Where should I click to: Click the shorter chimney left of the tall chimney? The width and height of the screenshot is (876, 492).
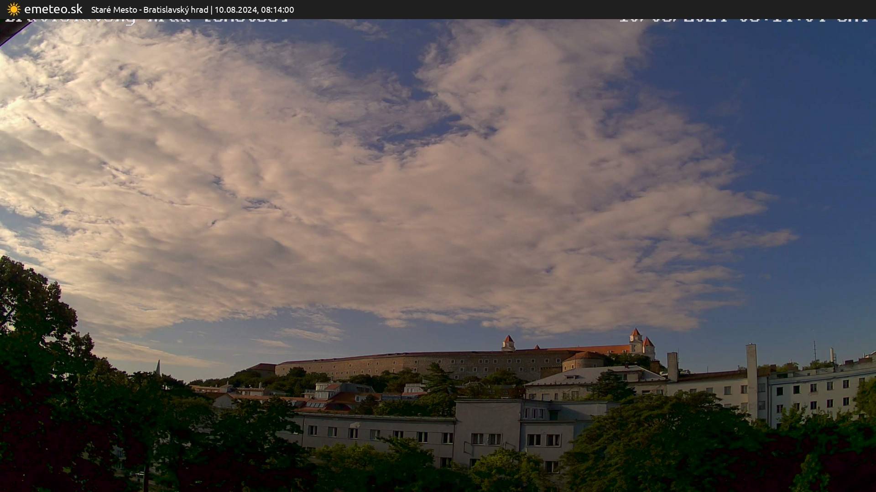point(672,366)
